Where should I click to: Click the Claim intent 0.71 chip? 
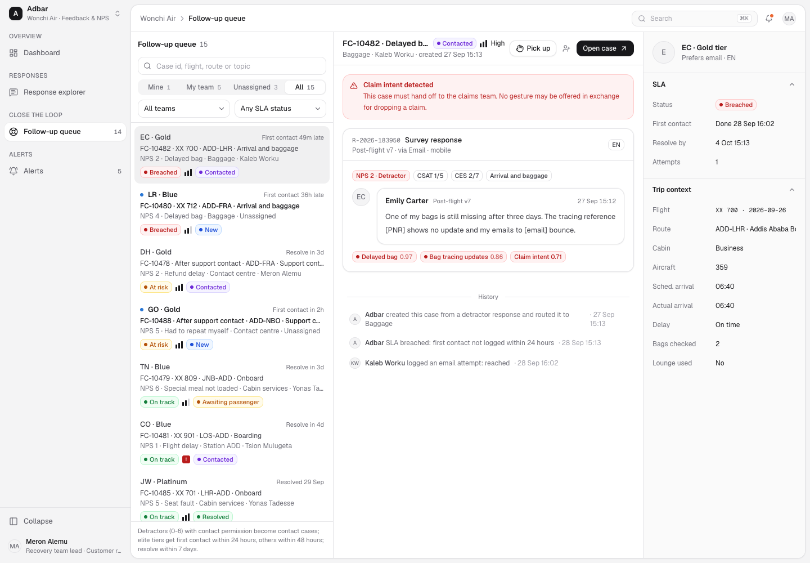point(538,257)
